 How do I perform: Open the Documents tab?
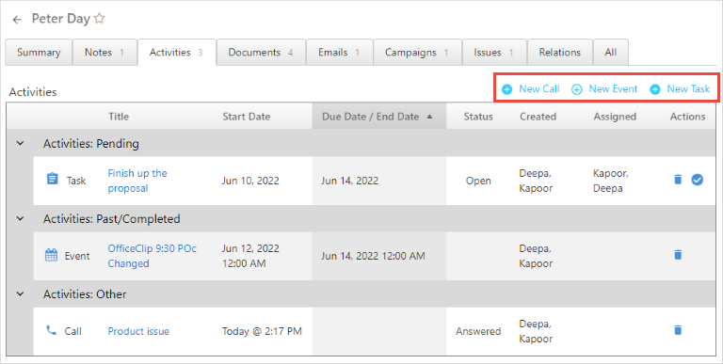(261, 53)
